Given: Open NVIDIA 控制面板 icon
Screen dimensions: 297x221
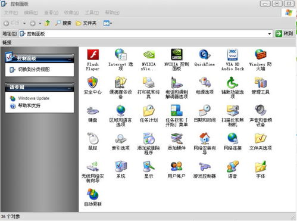Looking at the screenshot, I should pyautogui.click(x=177, y=55).
